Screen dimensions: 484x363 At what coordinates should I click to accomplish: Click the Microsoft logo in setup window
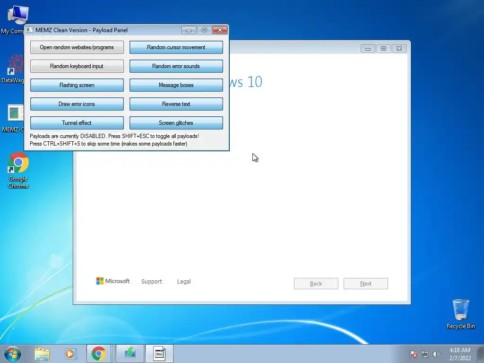[x=113, y=281]
